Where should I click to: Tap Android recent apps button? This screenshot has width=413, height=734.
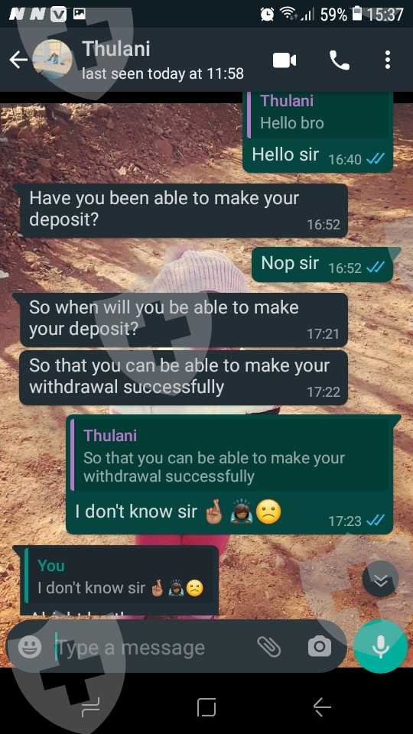pyautogui.click(x=90, y=706)
